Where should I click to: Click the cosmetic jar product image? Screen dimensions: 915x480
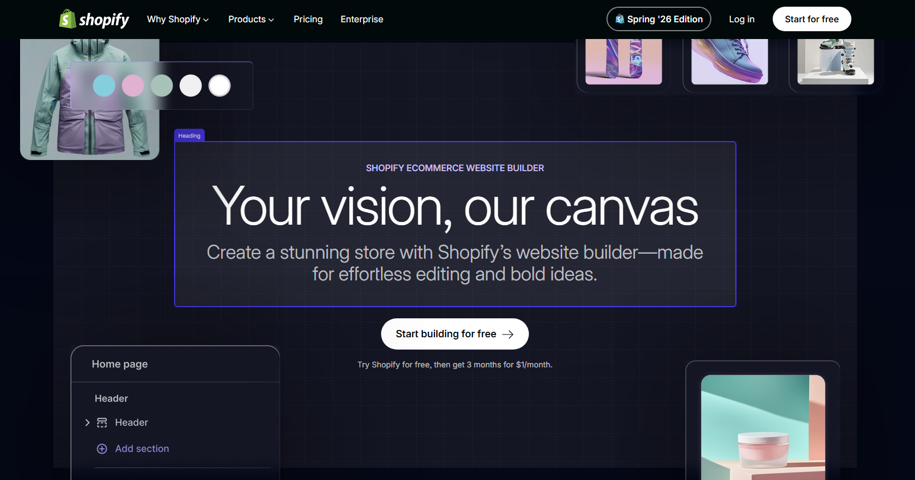click(763, 427)
